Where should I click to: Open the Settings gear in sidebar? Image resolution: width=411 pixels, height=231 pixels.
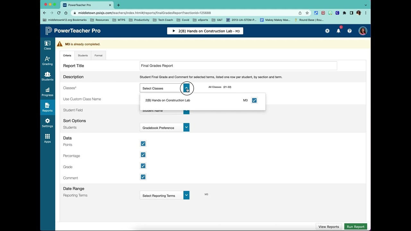(x=47, y=123)
